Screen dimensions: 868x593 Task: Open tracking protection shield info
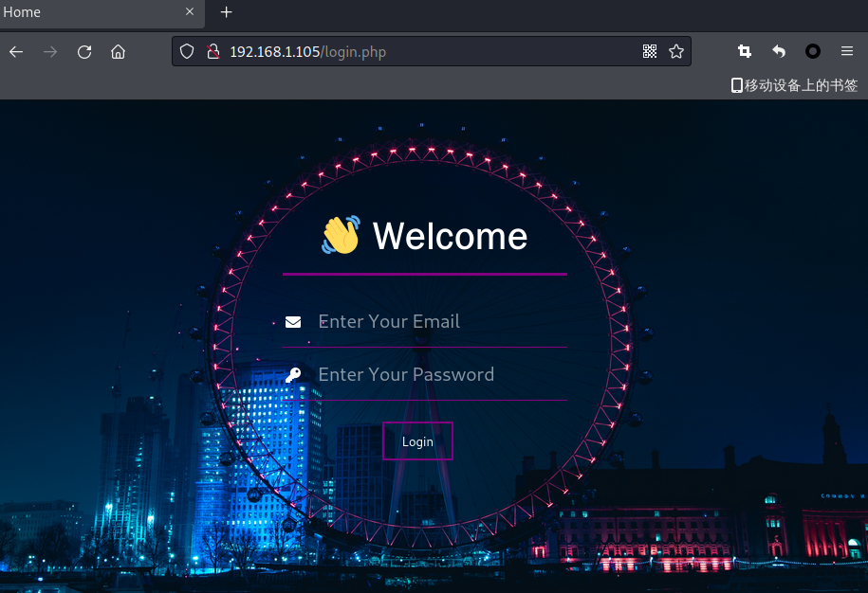[187, 51]
